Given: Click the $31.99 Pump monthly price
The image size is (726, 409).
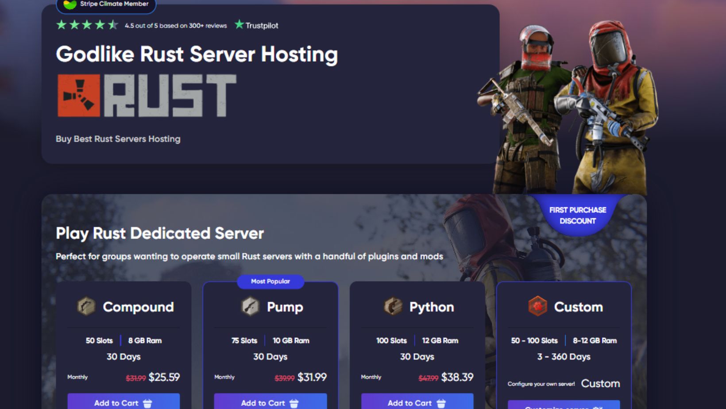Looking at the screenshot, I should pyautogui.click(x=312, y=377).
